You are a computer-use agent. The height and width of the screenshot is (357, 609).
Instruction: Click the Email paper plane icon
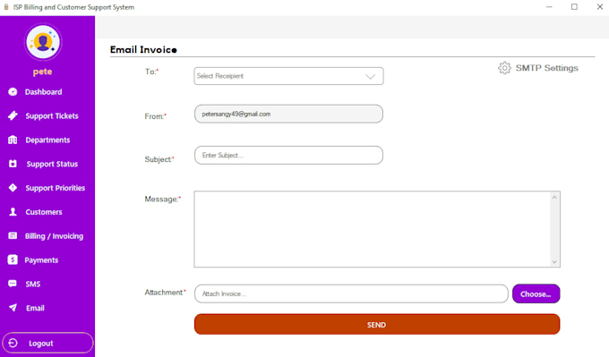click(x=13, y=308)
